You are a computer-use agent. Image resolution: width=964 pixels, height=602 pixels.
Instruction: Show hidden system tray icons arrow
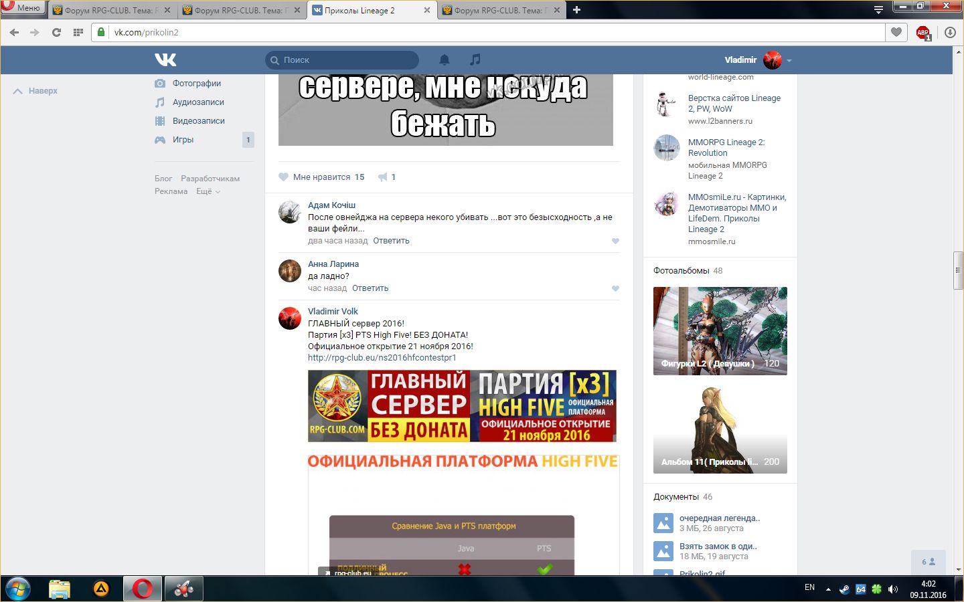click(x=828, y=589)
